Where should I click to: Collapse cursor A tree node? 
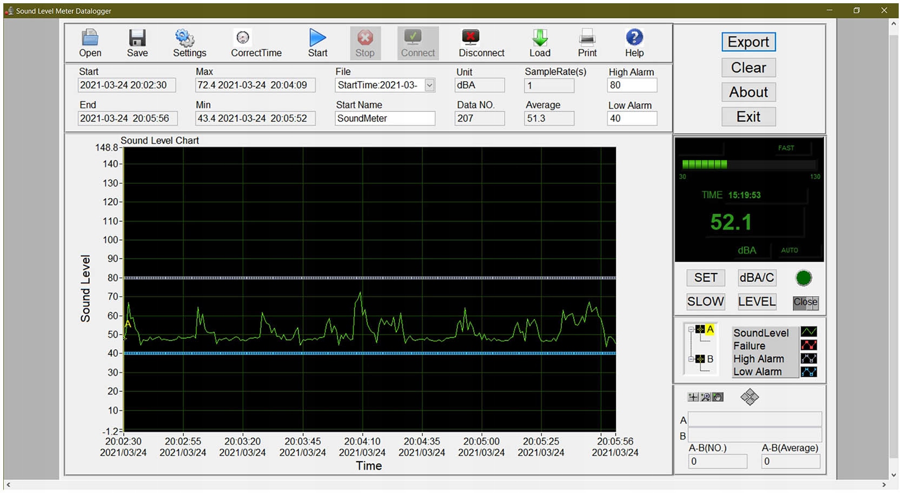[x=691, y=329]
